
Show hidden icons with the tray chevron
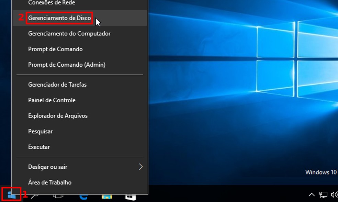(x=311, y=194)
